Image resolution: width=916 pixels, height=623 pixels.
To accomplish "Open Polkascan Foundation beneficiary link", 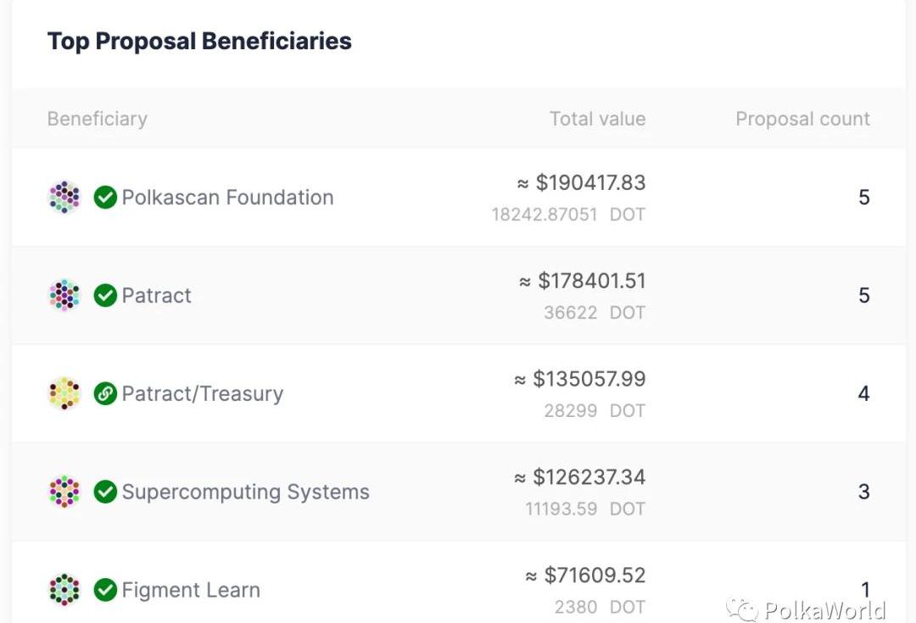I will (x=228, y=197).
